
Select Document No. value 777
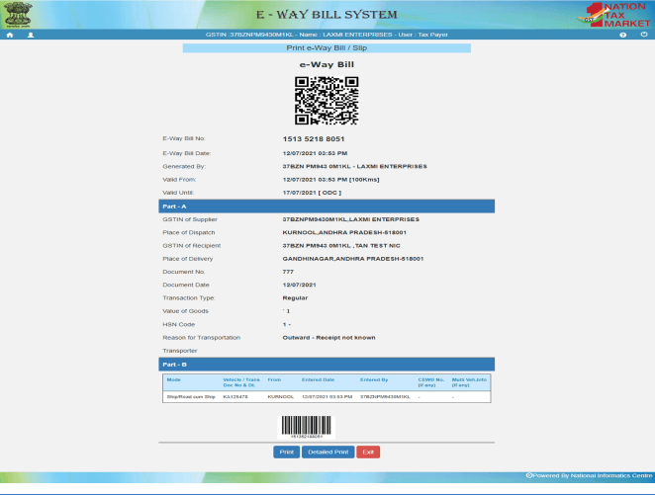(288, 272)
